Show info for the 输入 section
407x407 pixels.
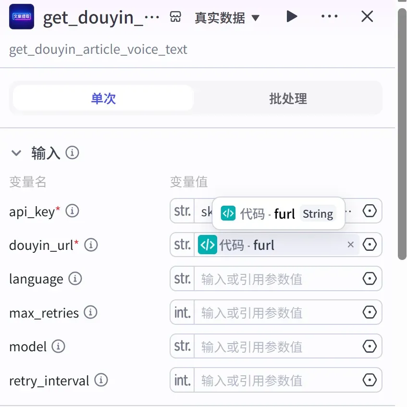pos(72,153)
